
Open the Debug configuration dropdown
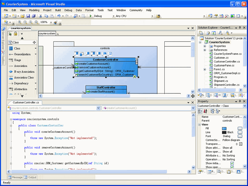coord(113,16)
